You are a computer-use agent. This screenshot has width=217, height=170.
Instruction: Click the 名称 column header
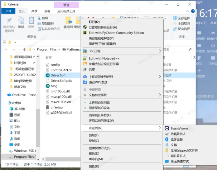(x=49, y=57)
